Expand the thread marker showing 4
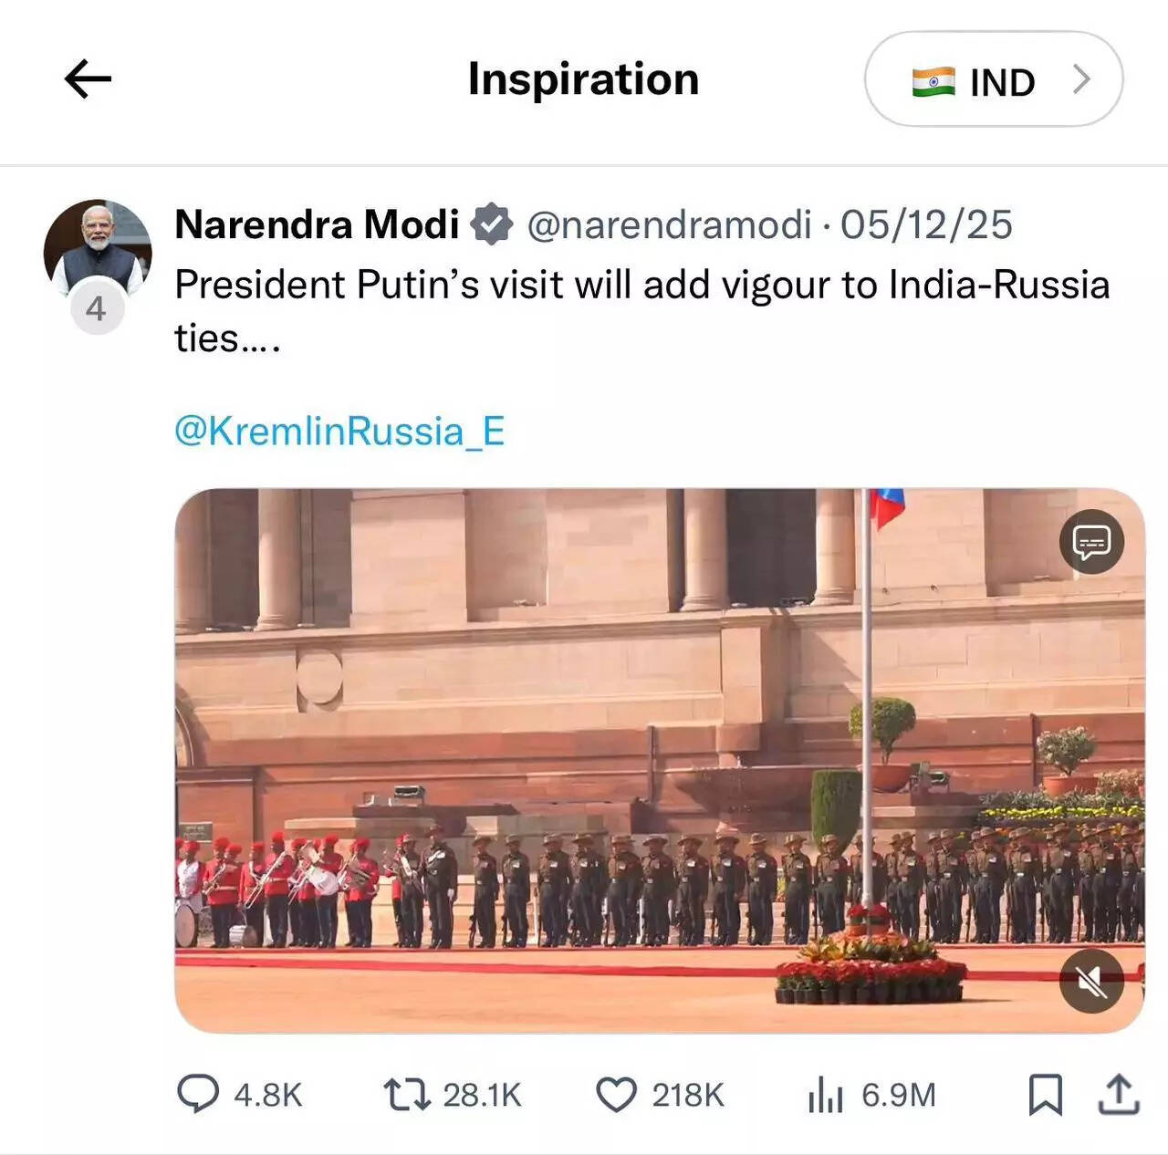This screenshot has width=1168, height=1155. coord(97,307)
